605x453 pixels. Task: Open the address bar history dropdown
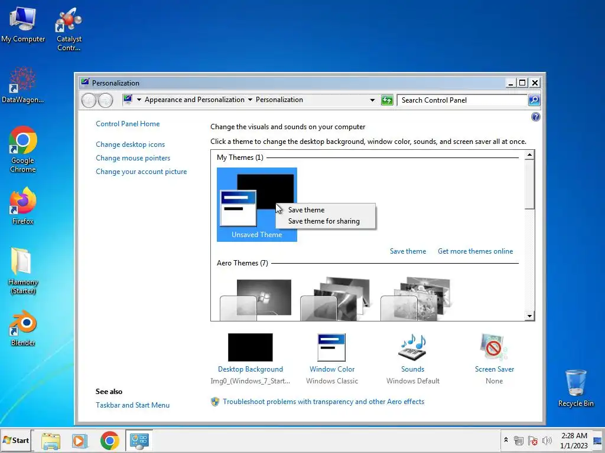click(x=372, y=100)
